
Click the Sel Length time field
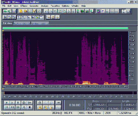pos(129,105)
